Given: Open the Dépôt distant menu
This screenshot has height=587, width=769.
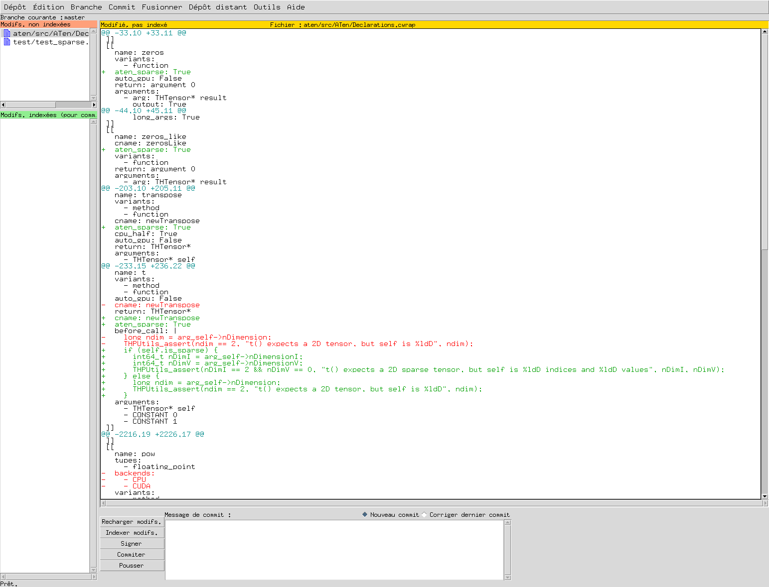Looking at the screenshot, I should click(218, 7).
